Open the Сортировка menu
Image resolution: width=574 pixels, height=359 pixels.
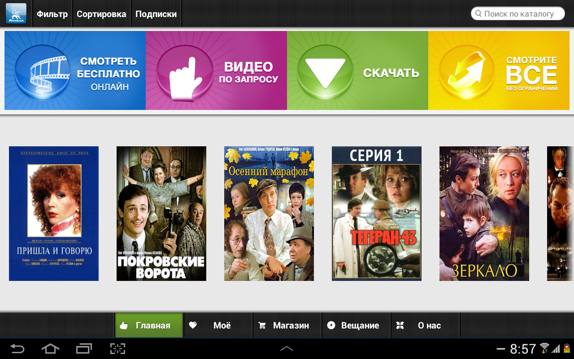point(101,14)
